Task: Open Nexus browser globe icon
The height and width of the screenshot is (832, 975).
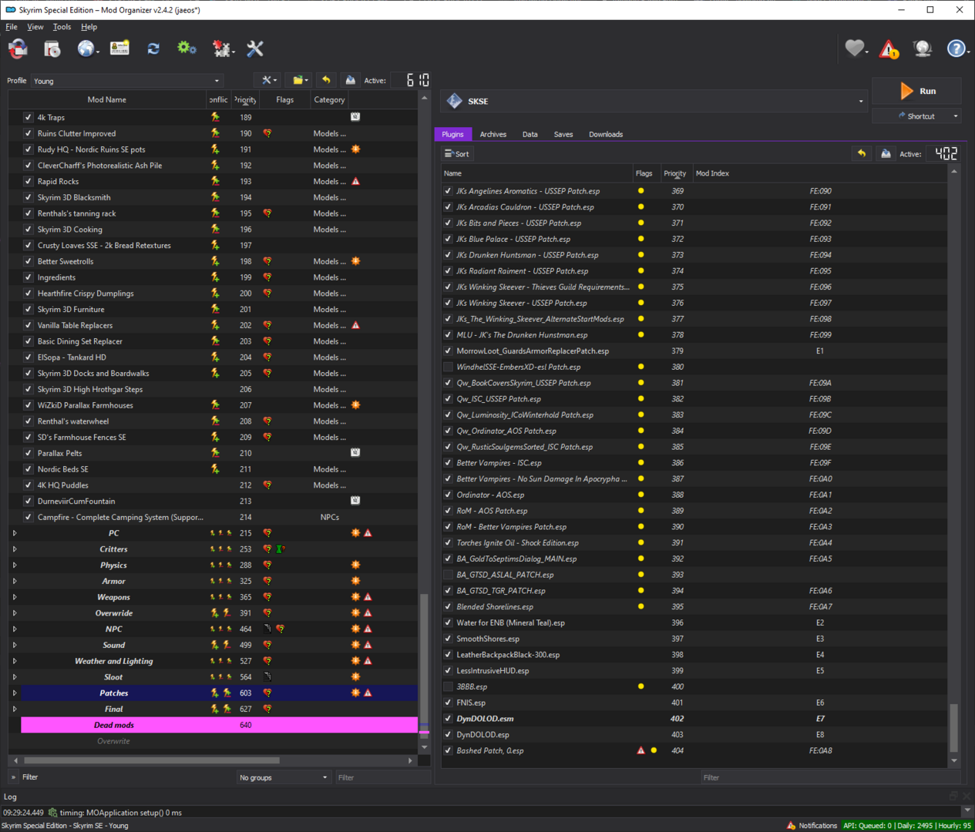Action: click(x=86, y=49)
